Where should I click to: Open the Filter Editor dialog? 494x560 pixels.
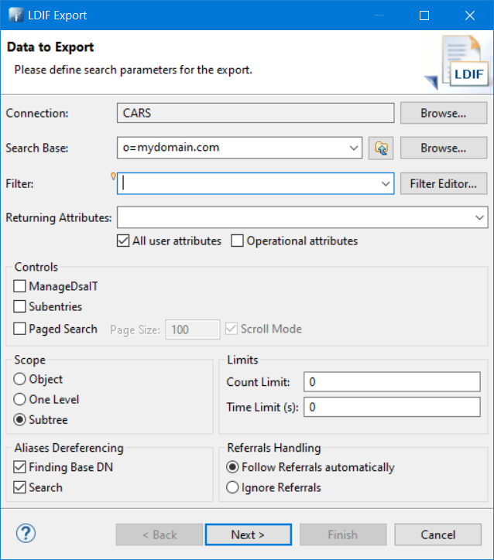443,183
